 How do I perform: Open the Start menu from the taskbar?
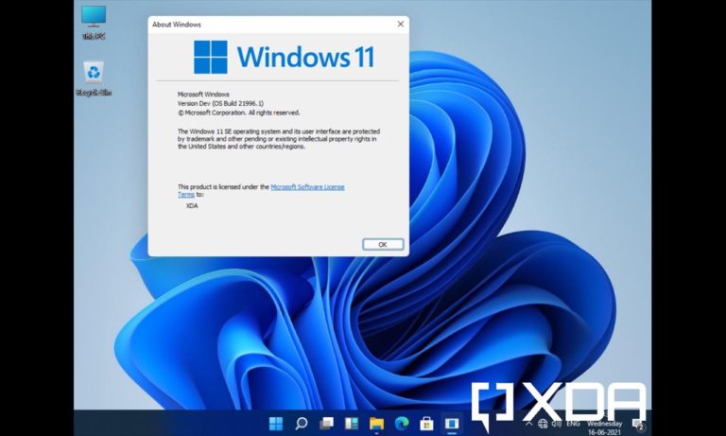click(276, 423)
